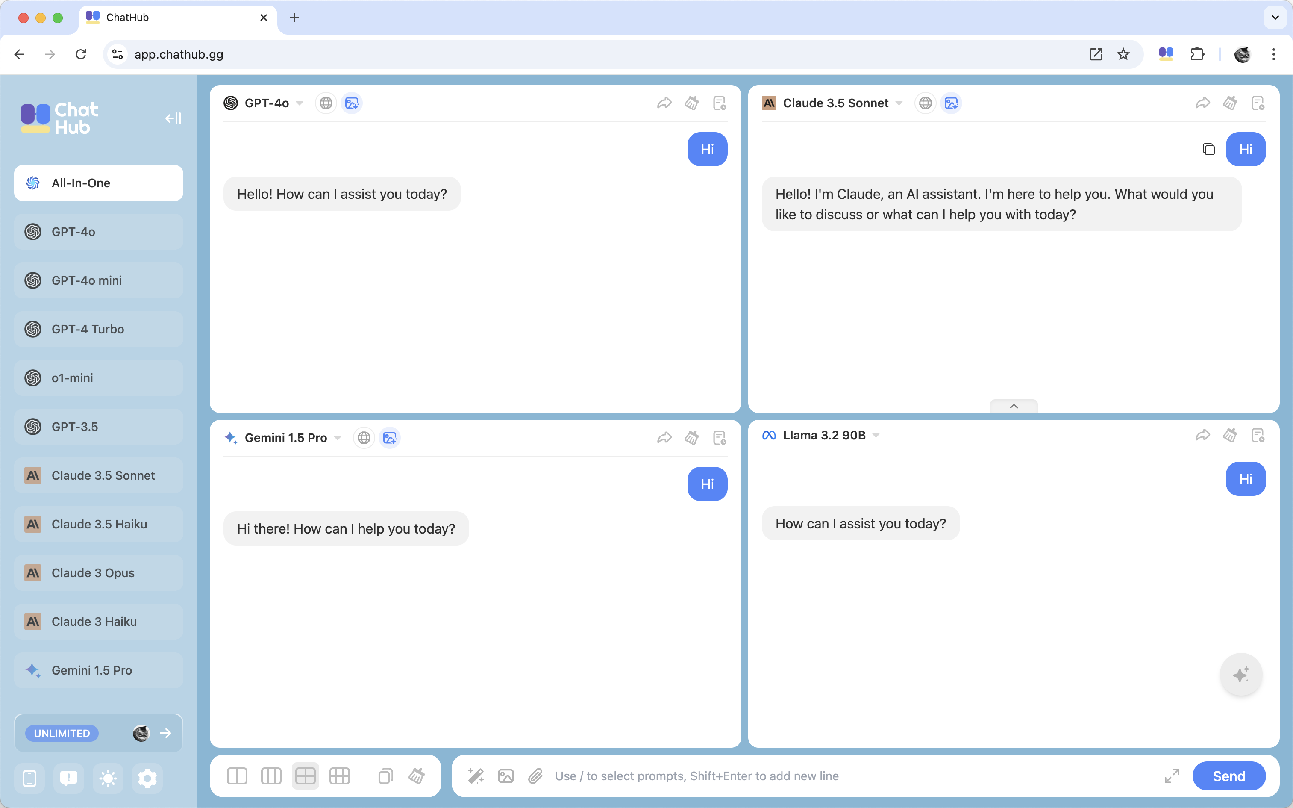Open history icon in Gemini 1.5 Pro panel
The height and width of the screenshot is (808, 1293).
point(720,438)
